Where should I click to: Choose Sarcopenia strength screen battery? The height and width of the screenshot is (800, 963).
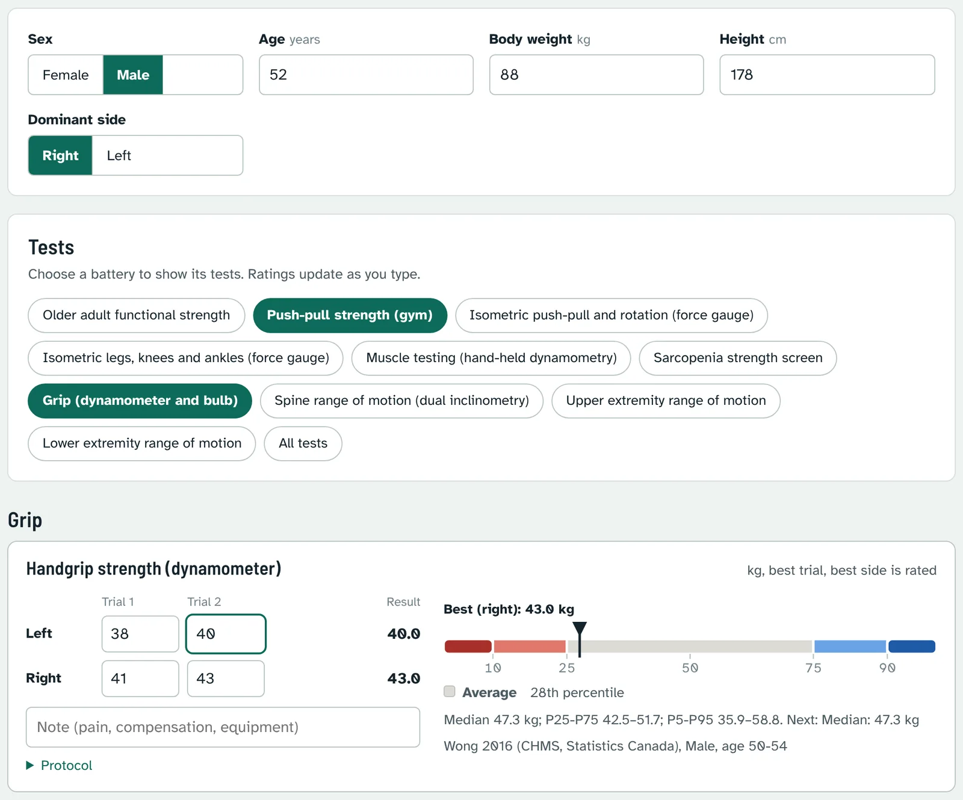[x=738, y=358]
